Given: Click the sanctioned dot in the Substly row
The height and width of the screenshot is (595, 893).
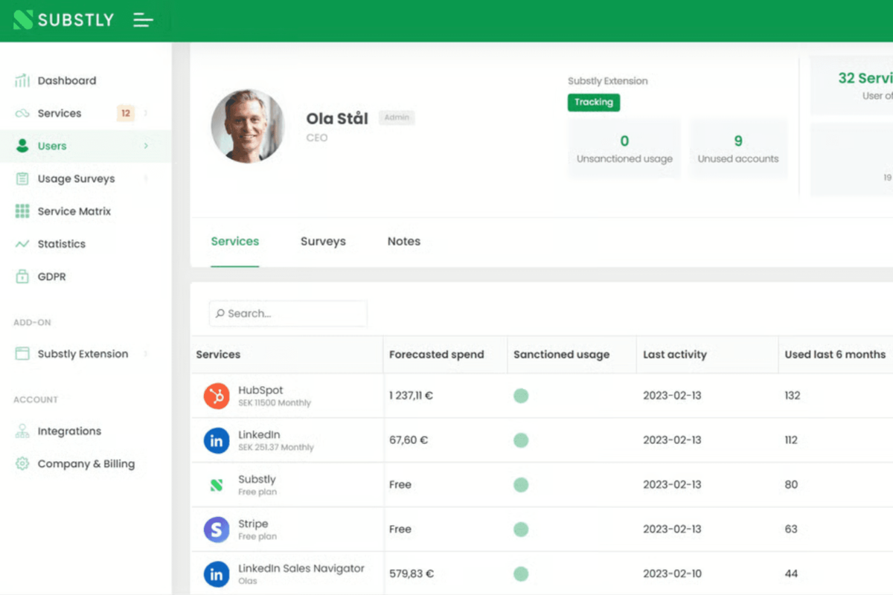Looking at the screenshot, I should 521,485.
